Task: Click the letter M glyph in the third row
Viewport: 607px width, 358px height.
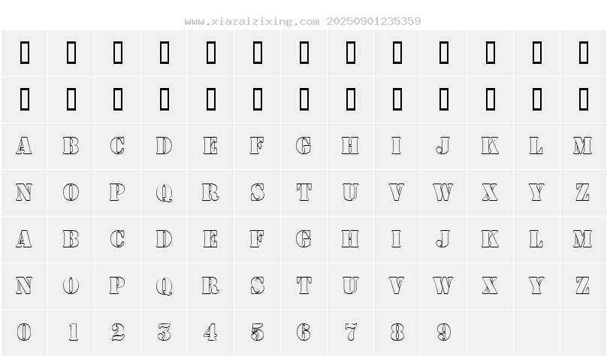Action: [x=583, y=146]
